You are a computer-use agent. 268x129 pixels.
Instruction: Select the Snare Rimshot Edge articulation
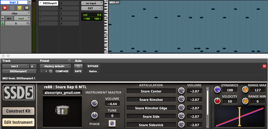151,108
